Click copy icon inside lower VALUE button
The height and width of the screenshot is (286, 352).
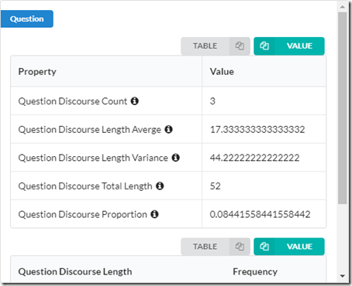pos(264,247)
